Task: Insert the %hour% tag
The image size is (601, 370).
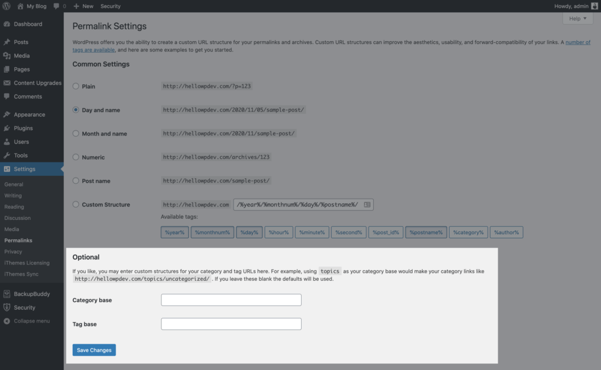Action: (x=279, y=232)
